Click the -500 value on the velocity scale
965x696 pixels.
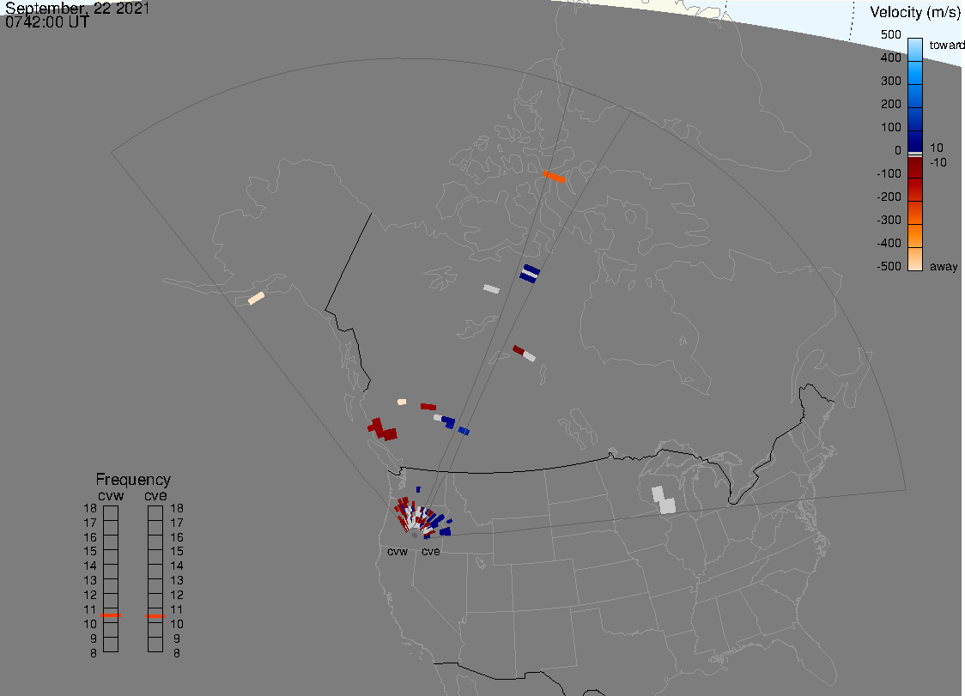[889, 266]
